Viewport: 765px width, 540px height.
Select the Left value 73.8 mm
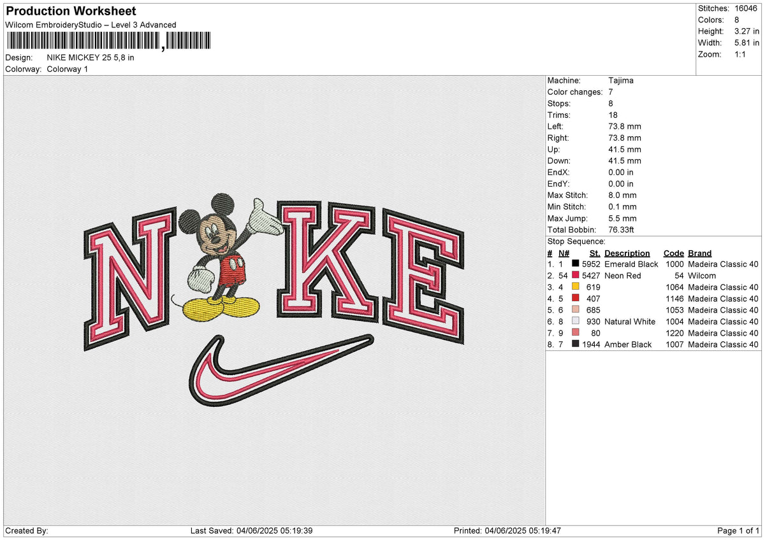625,127
